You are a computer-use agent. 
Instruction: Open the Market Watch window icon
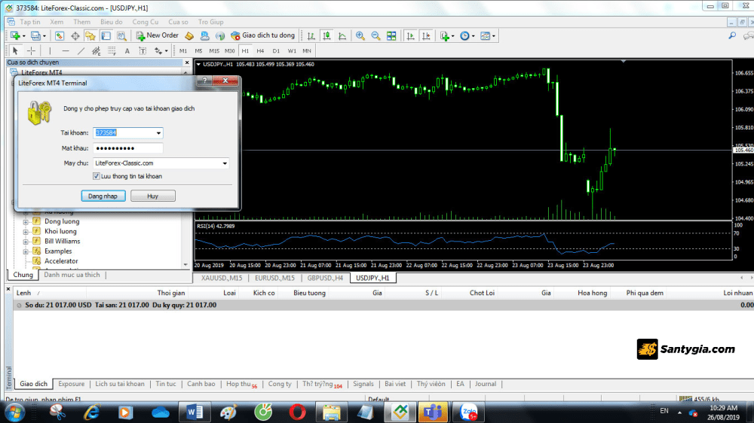[59, 36]
